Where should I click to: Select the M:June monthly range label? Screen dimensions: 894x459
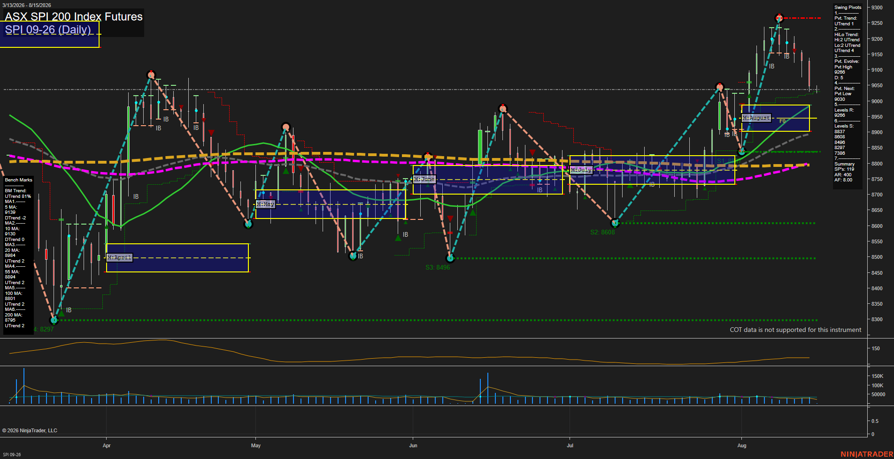pyautogui.click(x=424, y=179)
